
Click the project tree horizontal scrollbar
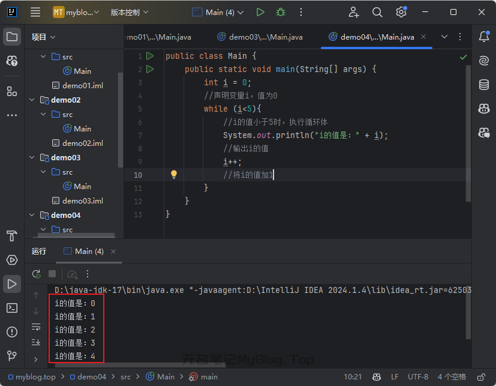coord(76,235)
